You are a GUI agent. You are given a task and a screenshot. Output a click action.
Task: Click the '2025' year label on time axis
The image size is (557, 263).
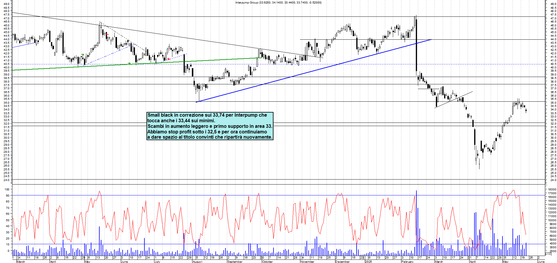pos(368,262)
